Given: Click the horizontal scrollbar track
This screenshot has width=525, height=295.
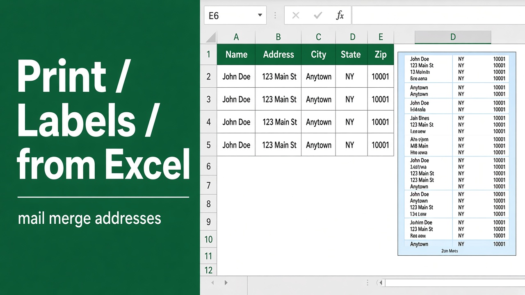Looking at the screenshot, I should [x=454, y=283].
